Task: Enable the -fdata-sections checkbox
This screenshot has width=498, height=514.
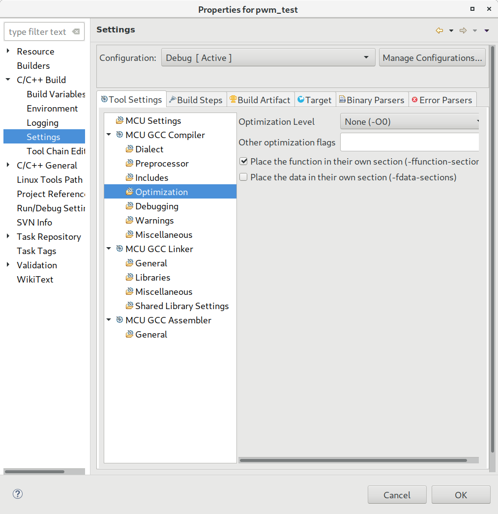Action: coord(243,177)
